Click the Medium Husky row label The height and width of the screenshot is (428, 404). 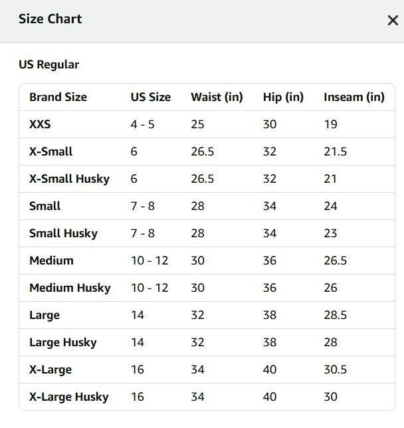point(70,288)
